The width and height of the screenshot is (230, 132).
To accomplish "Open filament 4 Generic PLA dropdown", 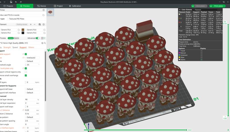I will tap(34, 33).
